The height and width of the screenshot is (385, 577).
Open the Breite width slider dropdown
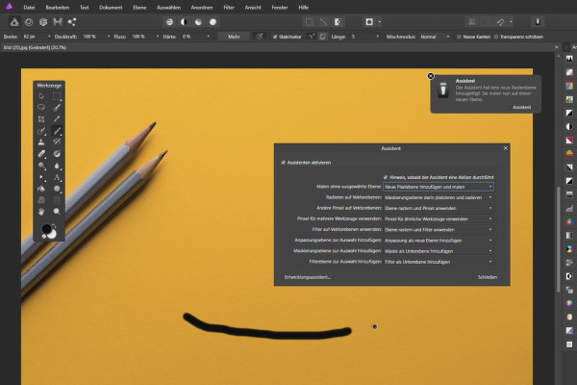point(49,37)
